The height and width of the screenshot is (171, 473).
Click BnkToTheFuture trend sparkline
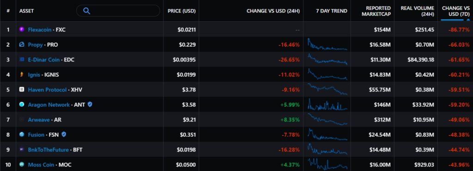(x=327, y=149)
